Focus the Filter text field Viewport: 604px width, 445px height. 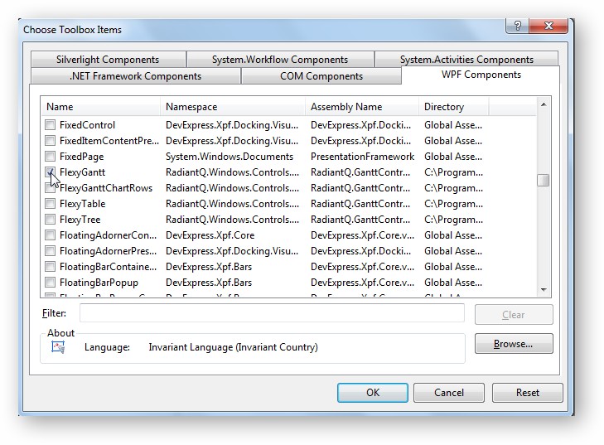click(x=272, y=313)
